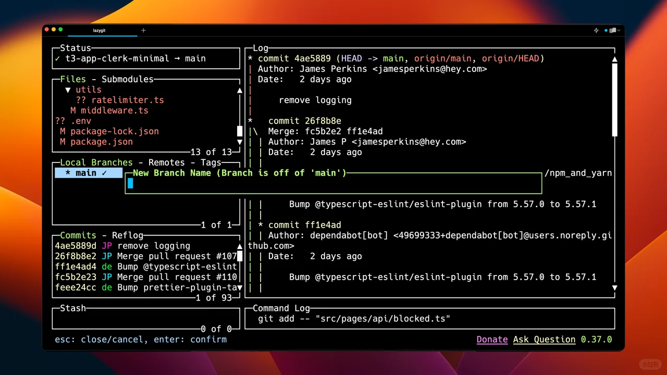Select commit ff1e4ad4 Bump @typescript-eslint
This screenshot has height=375, width=667.
(146, 267)
